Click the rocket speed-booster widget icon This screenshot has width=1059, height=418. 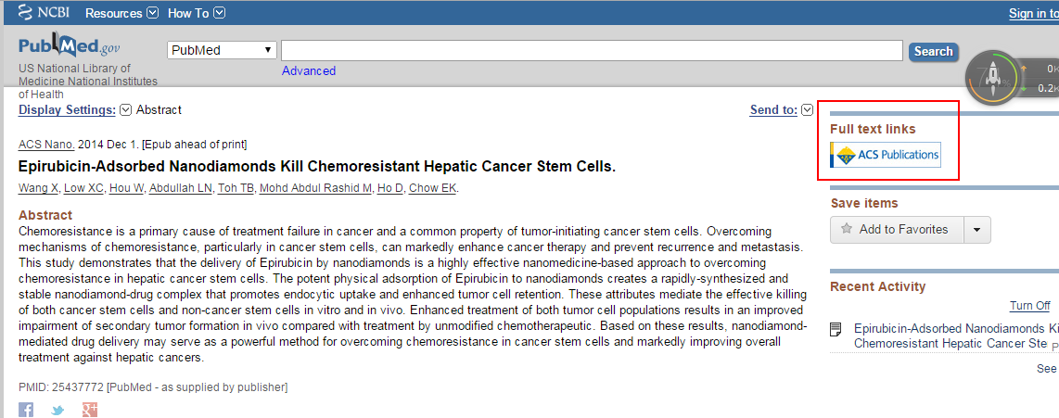coord(993,78)
